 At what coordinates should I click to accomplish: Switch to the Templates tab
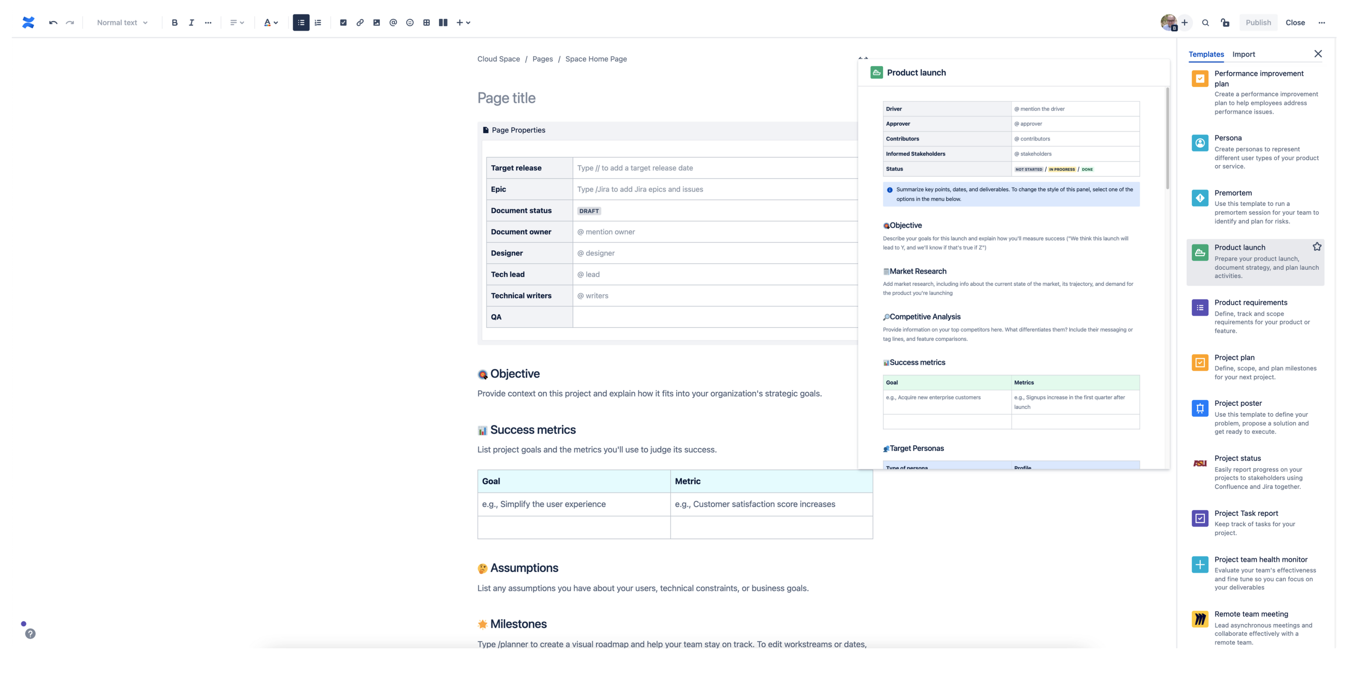[x=1206, y=54]
